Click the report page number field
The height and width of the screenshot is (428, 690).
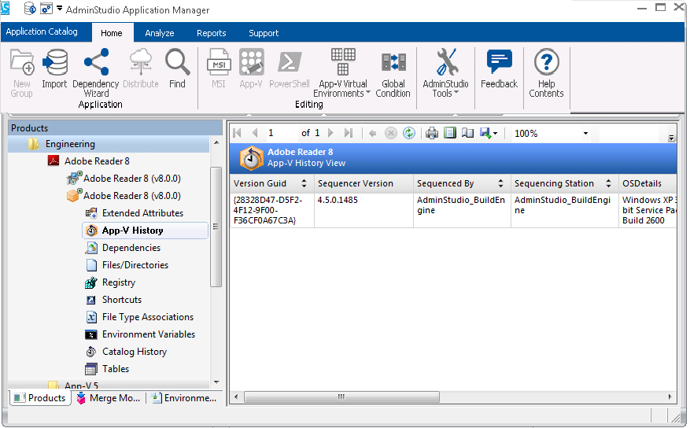(280, 134)
